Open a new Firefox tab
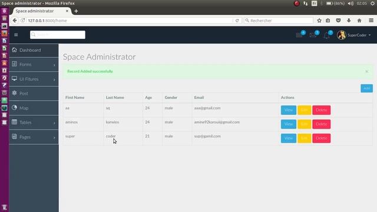377x212 pixels. [76, 11]
